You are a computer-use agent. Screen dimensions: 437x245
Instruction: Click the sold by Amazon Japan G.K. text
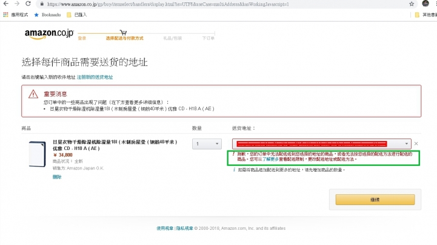click(x=78, y=168)
